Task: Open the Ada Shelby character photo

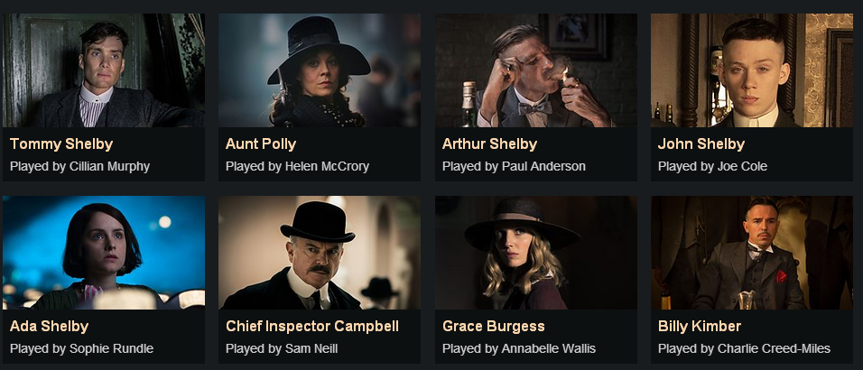Action: (x=104, y=253)
